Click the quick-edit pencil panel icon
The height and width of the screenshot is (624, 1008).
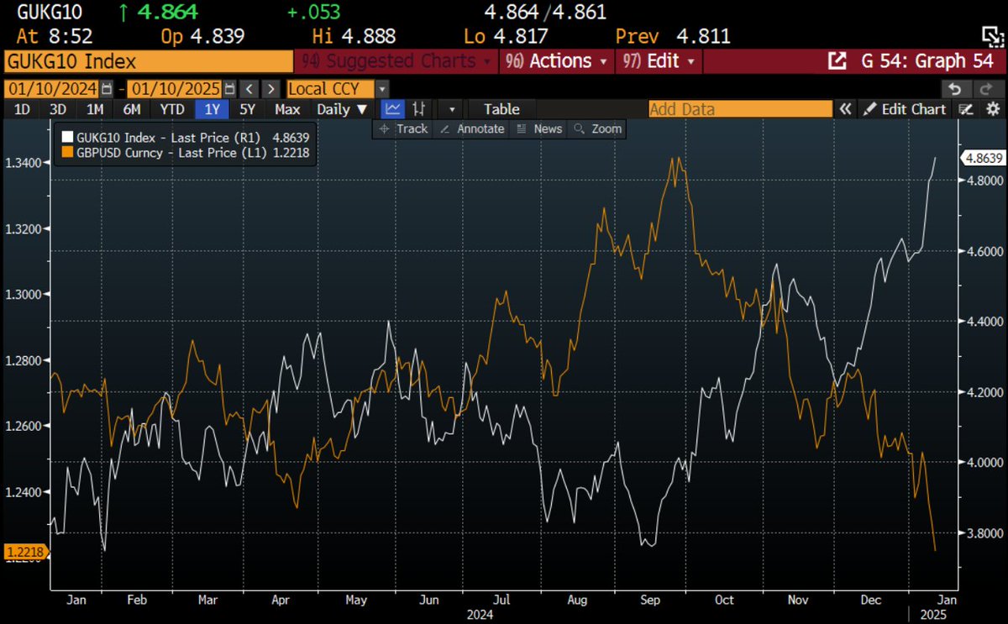tap(967, 109)
